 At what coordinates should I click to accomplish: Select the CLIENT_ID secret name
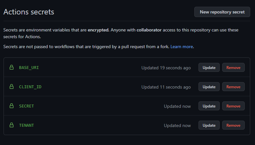[x=30, y=87]
